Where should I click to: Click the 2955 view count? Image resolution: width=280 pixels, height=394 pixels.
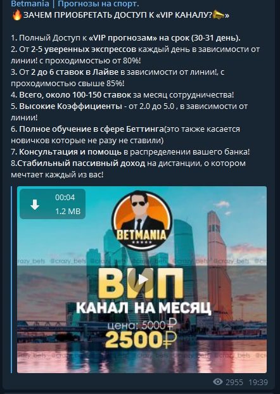pyautogui.click(x=234, y=383)
